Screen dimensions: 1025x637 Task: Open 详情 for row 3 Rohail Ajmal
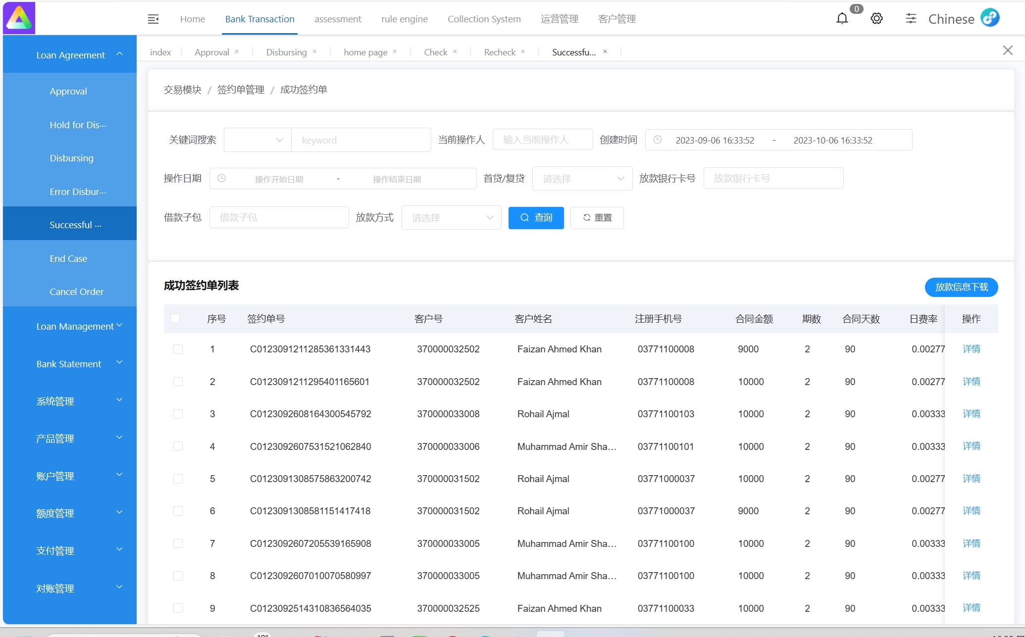point(971,414)
